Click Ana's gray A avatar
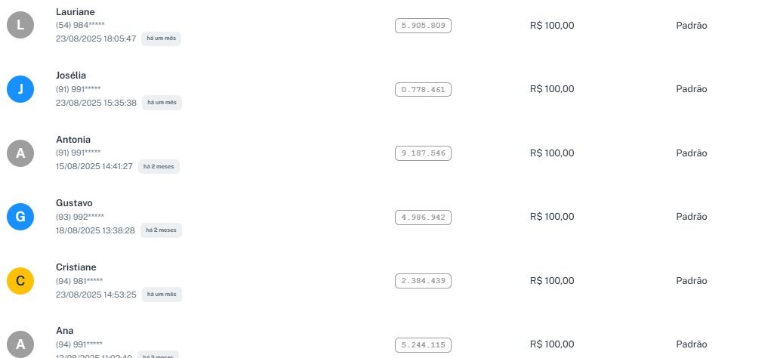This screenshot has height=358, width=774. (20, 345)
